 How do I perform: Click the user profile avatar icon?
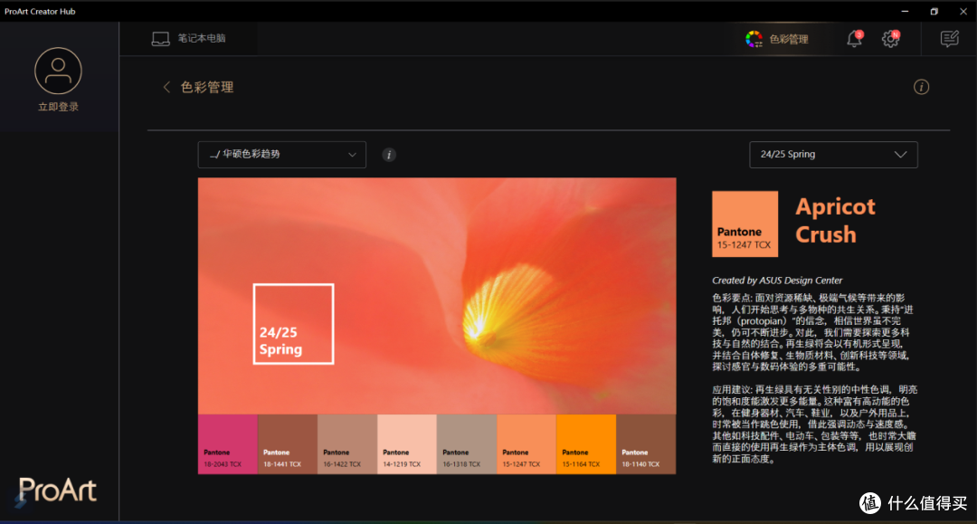point(58,71)
